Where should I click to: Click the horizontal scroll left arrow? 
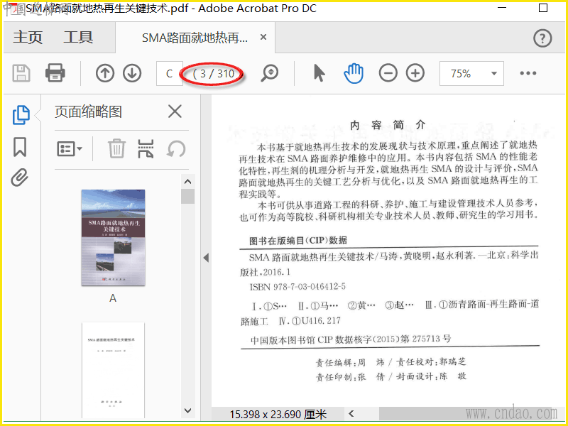(351, 413)
